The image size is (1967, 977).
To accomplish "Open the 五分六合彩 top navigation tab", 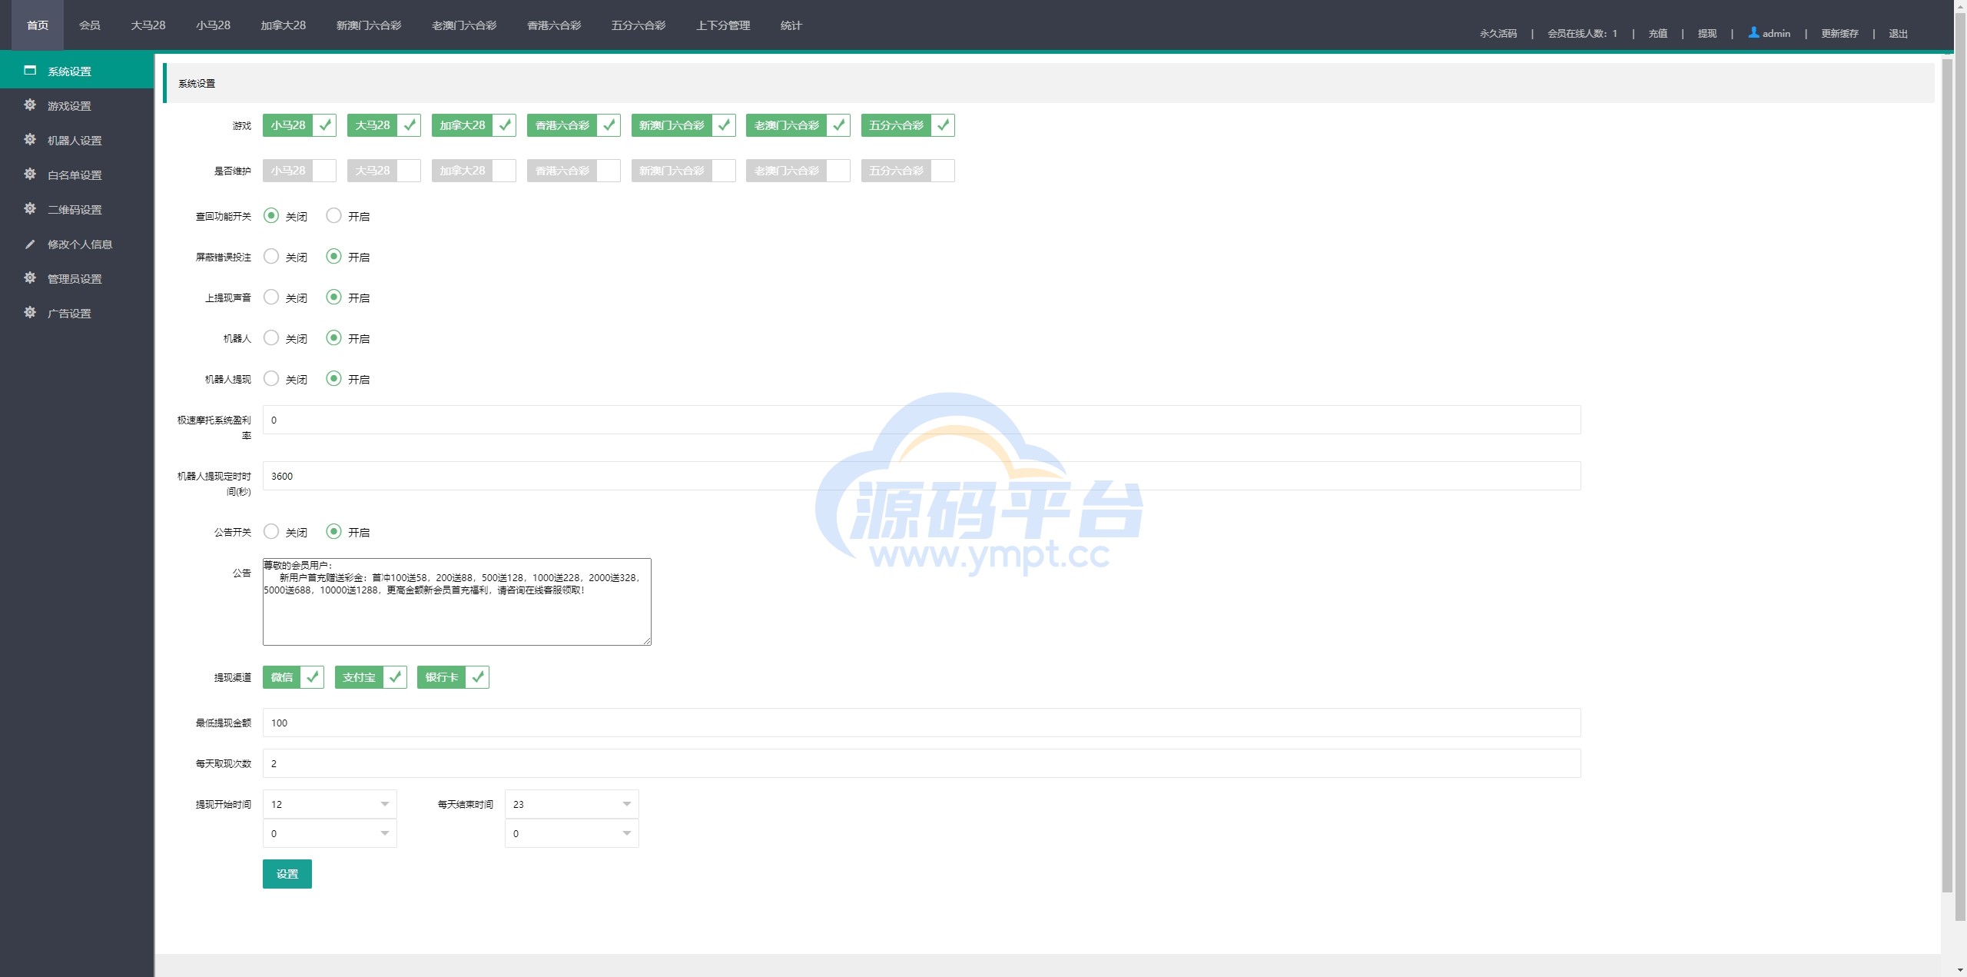I will point(639,25).
